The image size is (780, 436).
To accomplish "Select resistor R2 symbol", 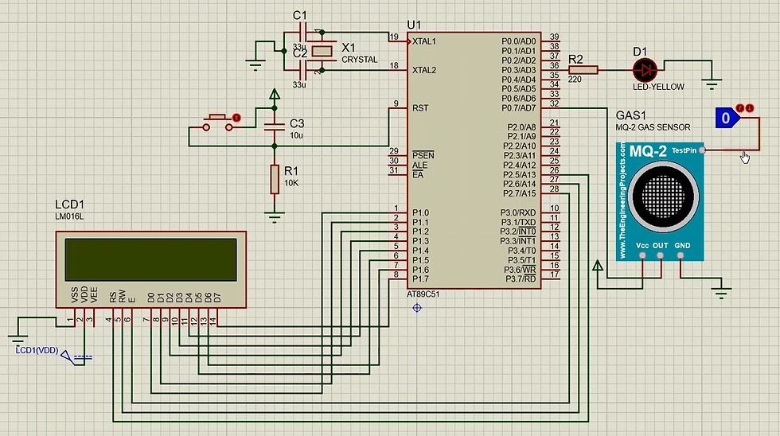I will click(583, 70).
